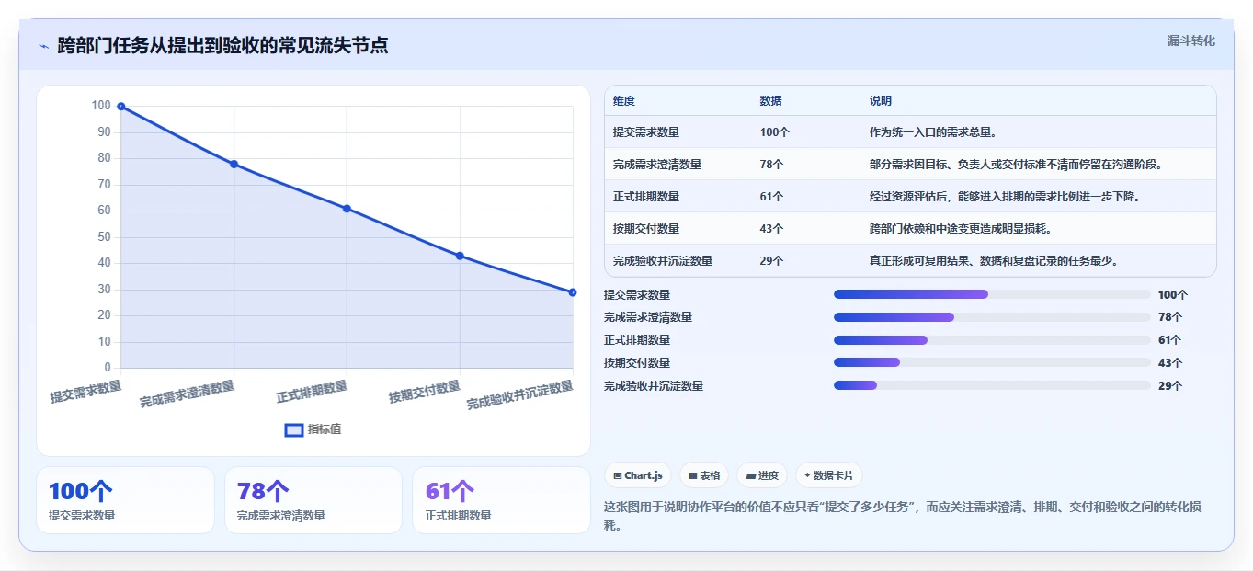Click the progress bar for 正式排期数量
Screen dimensions: 1253x571
(992, 340)
